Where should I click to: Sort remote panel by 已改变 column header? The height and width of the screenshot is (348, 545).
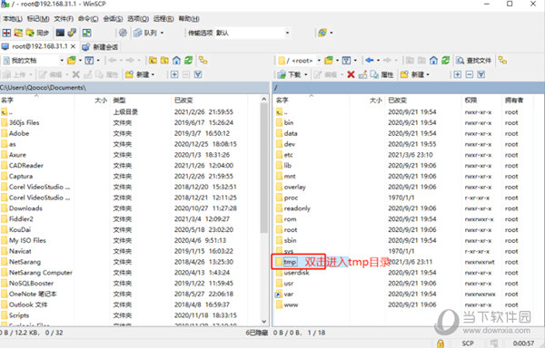pos(423,101)
